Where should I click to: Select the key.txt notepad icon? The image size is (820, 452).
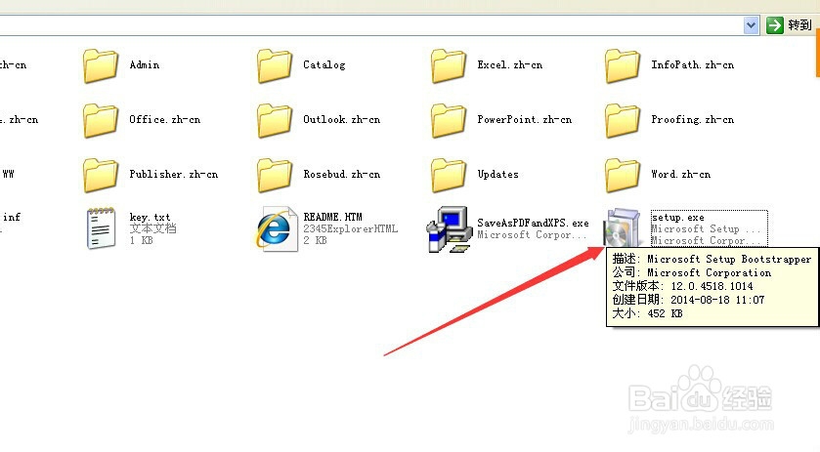click(101, 228)
